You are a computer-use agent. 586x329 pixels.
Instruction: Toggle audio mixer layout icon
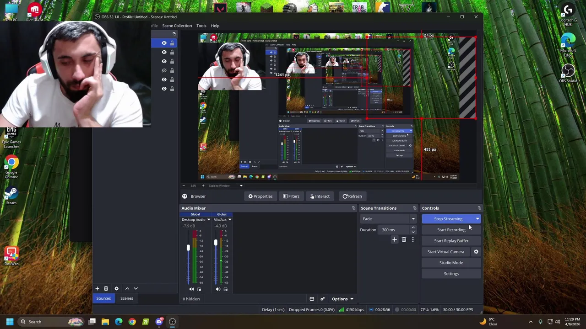coord(312,299)
